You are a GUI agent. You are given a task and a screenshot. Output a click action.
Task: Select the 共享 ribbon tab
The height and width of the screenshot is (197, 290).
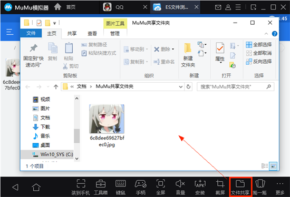click(72, 34)
